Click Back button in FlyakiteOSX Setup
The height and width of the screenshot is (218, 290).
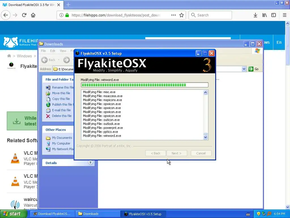tap(155, 153)
